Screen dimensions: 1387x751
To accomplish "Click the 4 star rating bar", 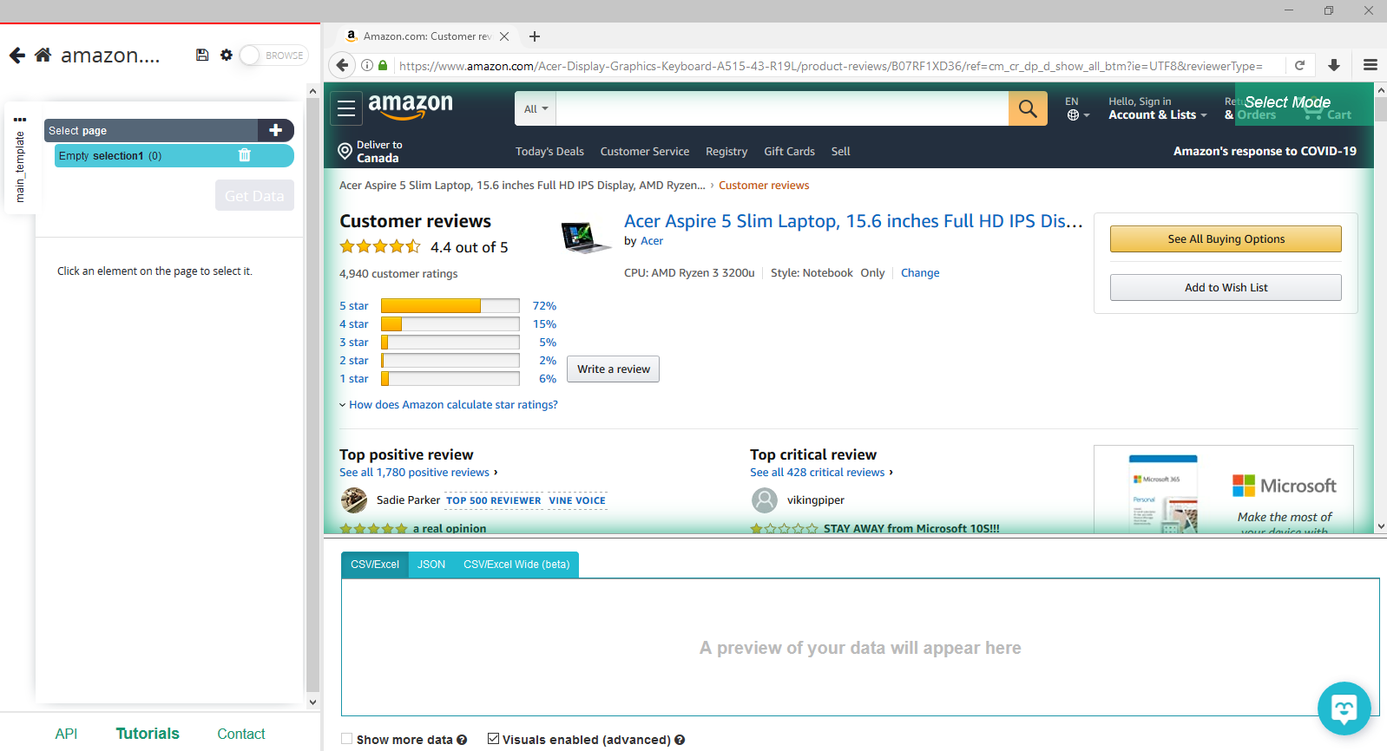I will [450, 323].
